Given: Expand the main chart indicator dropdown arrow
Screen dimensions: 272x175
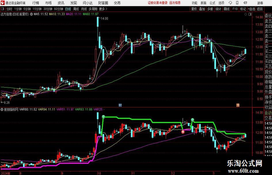Looking at the screenshot, I should coord(31,14).
